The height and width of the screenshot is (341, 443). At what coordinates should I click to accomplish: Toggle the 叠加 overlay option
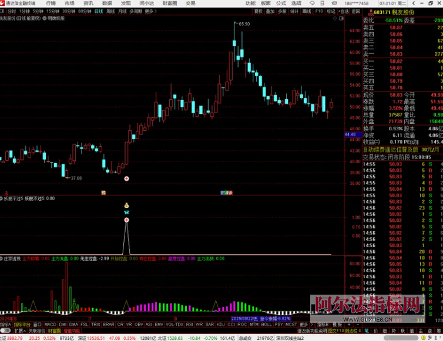tap(270, 11)
